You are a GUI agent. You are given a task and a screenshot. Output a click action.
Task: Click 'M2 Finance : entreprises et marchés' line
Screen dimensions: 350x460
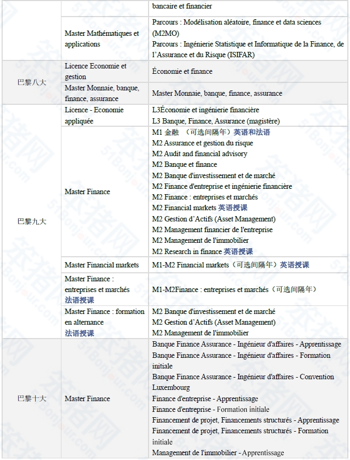click(205, 197)
